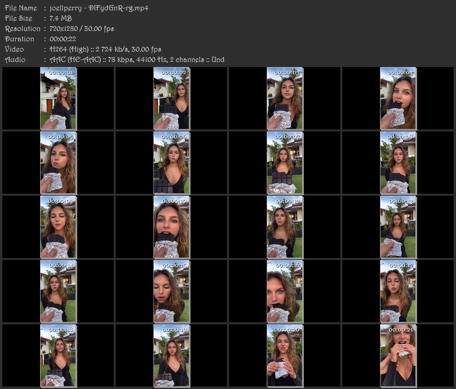This screenshot has width=456, height=389.
Task: Click the File Name label
Action: point(21,8)
